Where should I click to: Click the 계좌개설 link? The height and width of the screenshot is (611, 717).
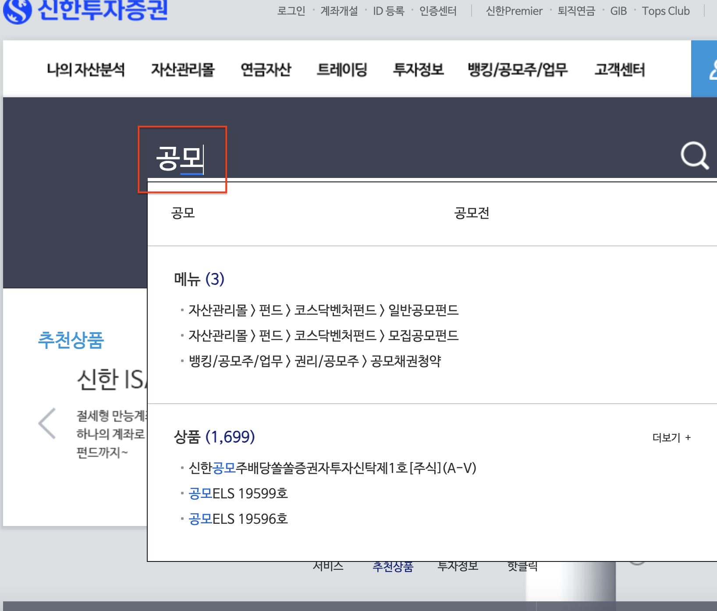(339, 11)
